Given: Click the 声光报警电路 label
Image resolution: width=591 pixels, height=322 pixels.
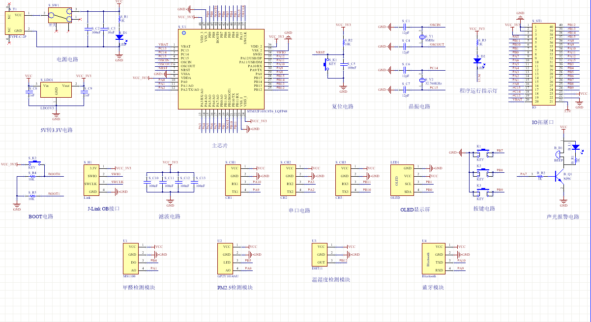Looking at the screenshot, I should click(562, 216).
